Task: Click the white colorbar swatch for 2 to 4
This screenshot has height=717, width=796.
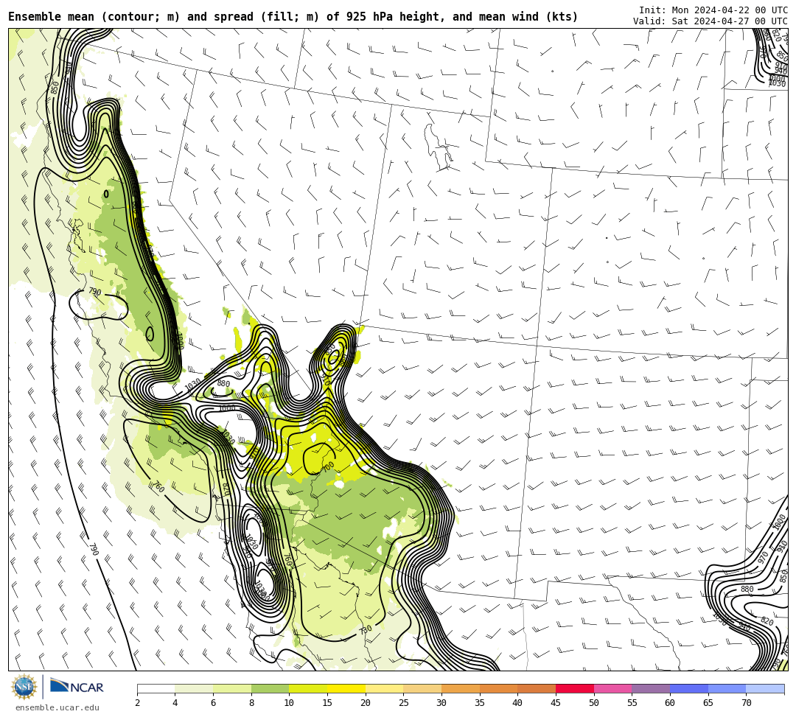Action: pos(156,688)
